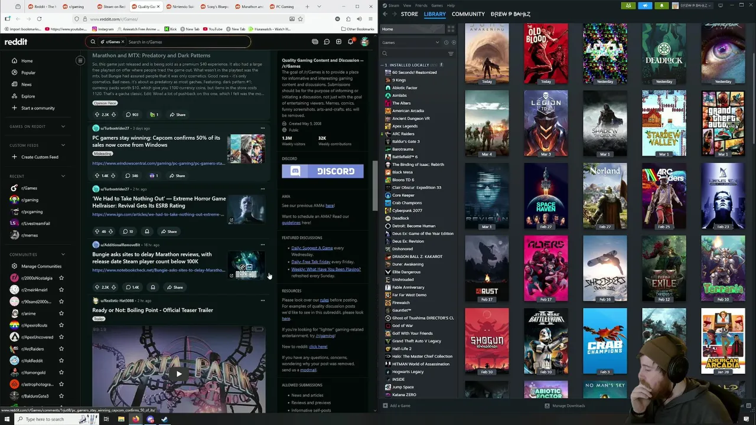This screenshot has height=425, width=756.
Task: Click Start a community
Action: point(38,108)
